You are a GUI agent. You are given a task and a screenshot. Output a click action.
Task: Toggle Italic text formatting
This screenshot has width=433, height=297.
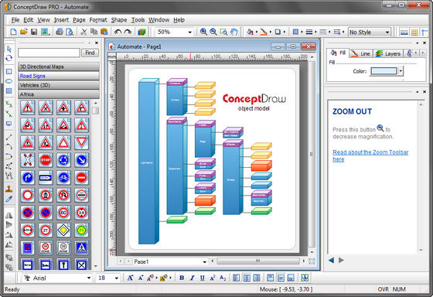192,278
